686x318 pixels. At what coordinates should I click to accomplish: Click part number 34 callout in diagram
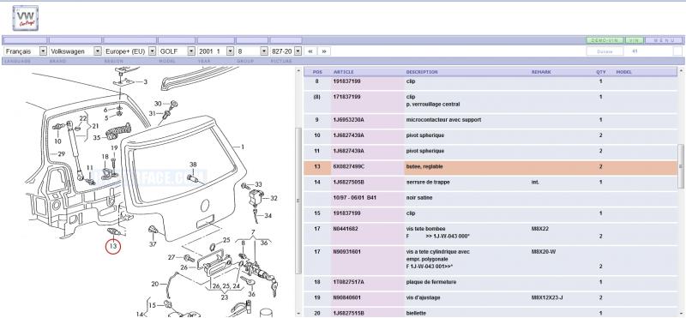click(x=268, y=216)
